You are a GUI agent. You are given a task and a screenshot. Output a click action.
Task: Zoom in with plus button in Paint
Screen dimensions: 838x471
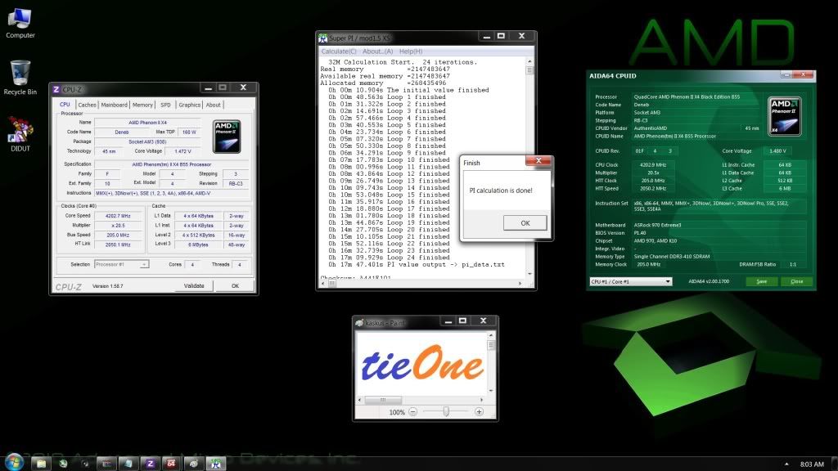point(479,412)
